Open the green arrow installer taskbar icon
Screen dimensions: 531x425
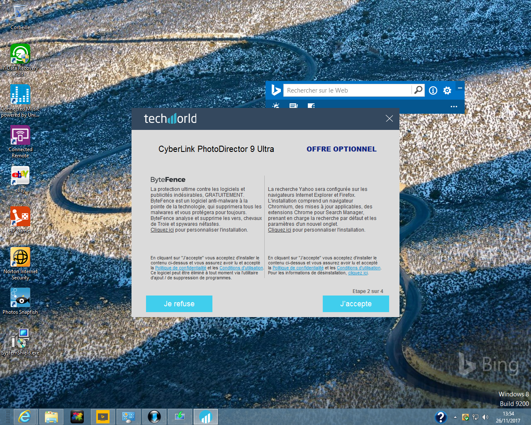pos(180,416)
